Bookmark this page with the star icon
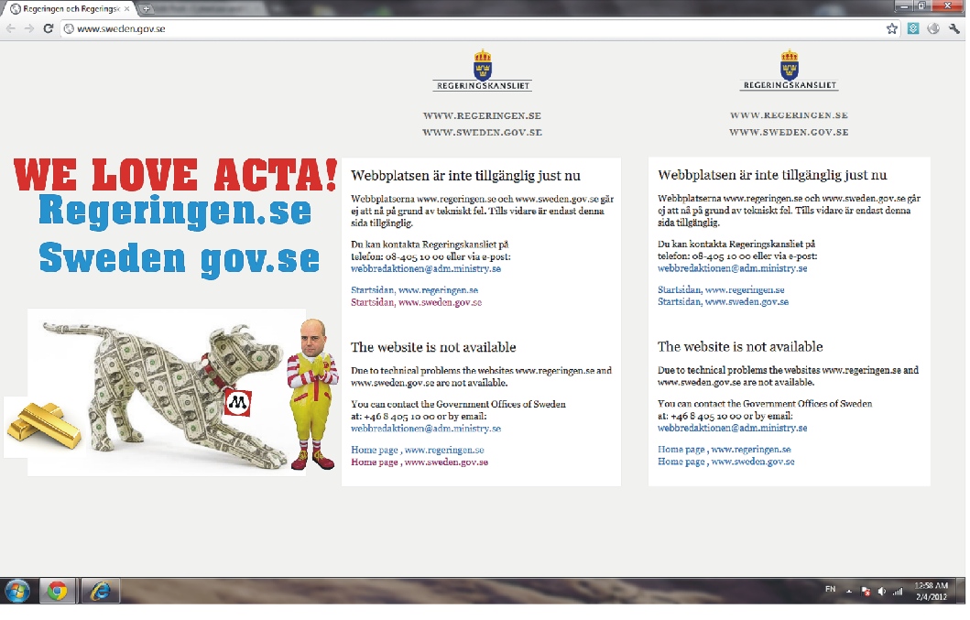The image size is (970, 620). point(891,28)
